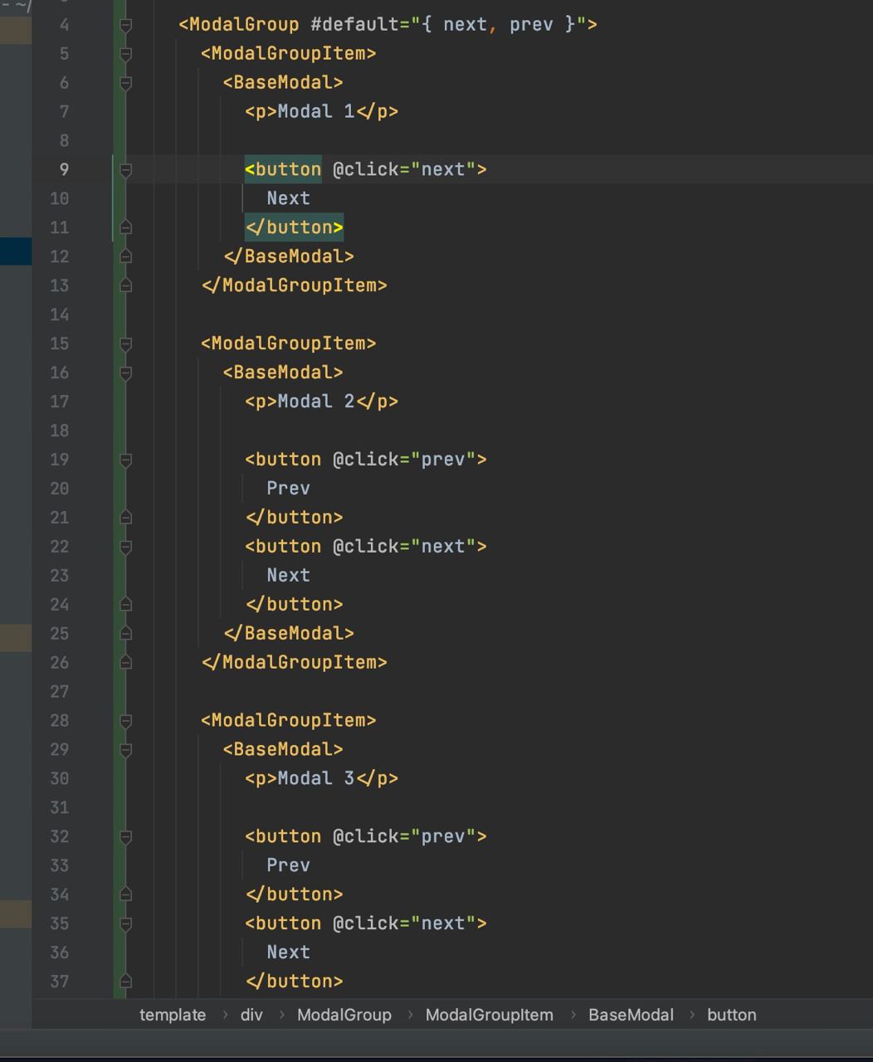
Task: Click line number 9 in the gutter
Action: pos(64,169)
